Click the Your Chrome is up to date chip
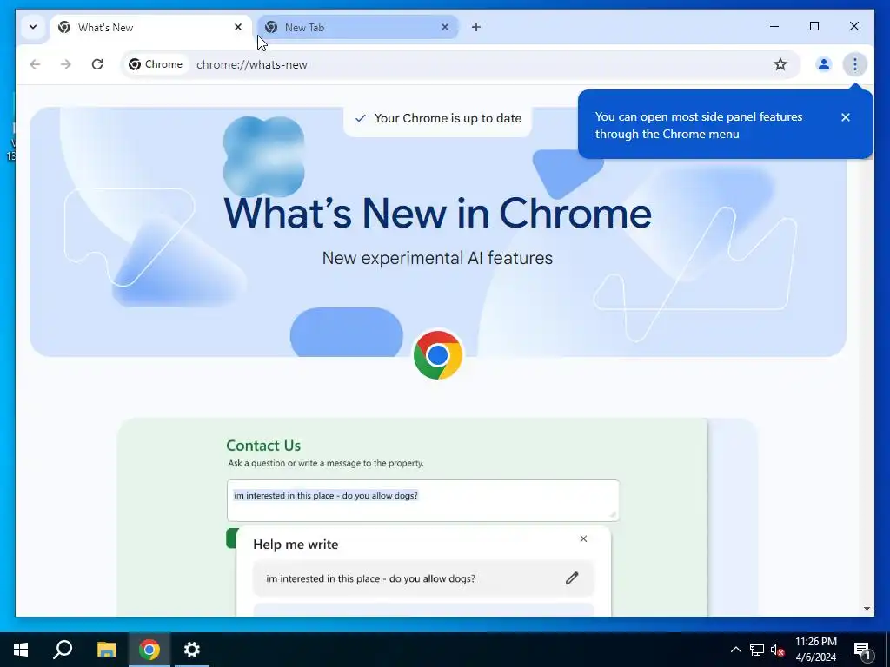This screenshot has height=667, width=890. point(438,118)
